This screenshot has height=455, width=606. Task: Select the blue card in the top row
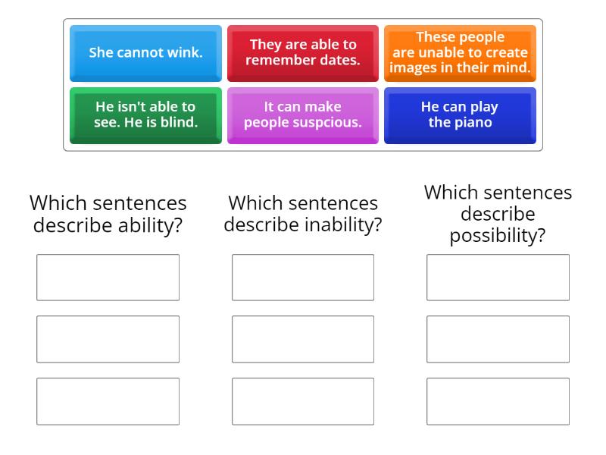pyautogui.click(x=145, y=52)
